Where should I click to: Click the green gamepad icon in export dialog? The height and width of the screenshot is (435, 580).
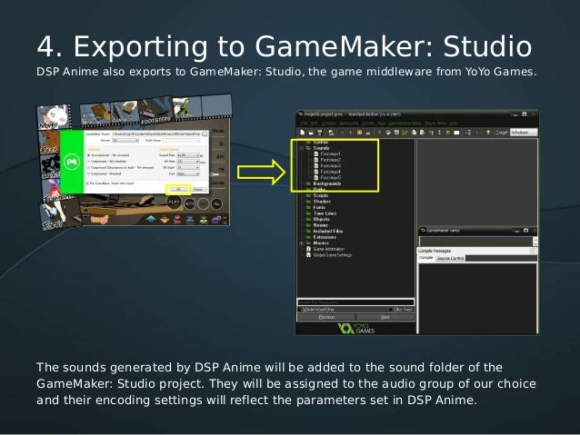point(72,162)
